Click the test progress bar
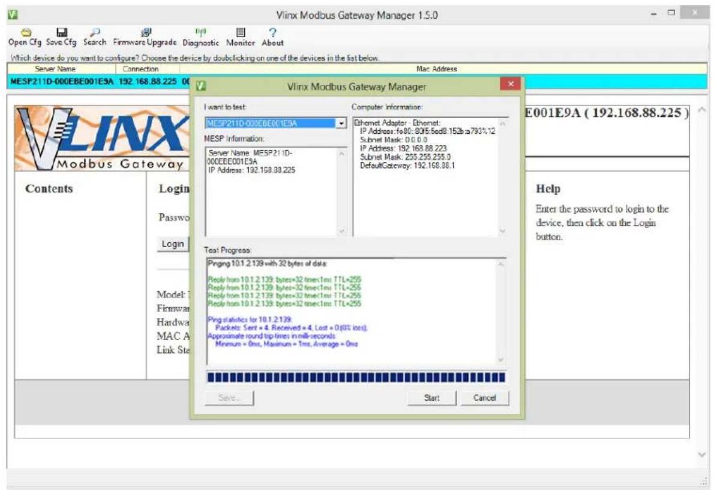 pyautogui.click(x=356, y=377)
